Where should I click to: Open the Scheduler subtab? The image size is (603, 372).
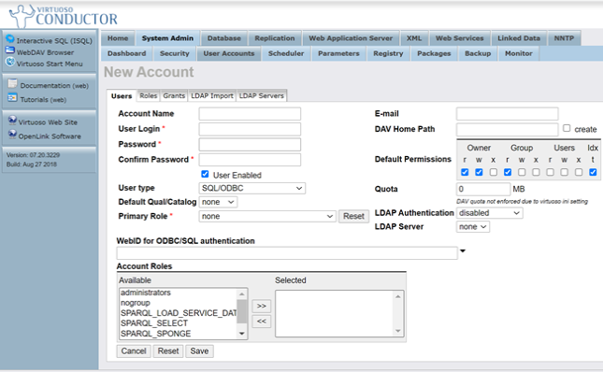coord(286,54)
